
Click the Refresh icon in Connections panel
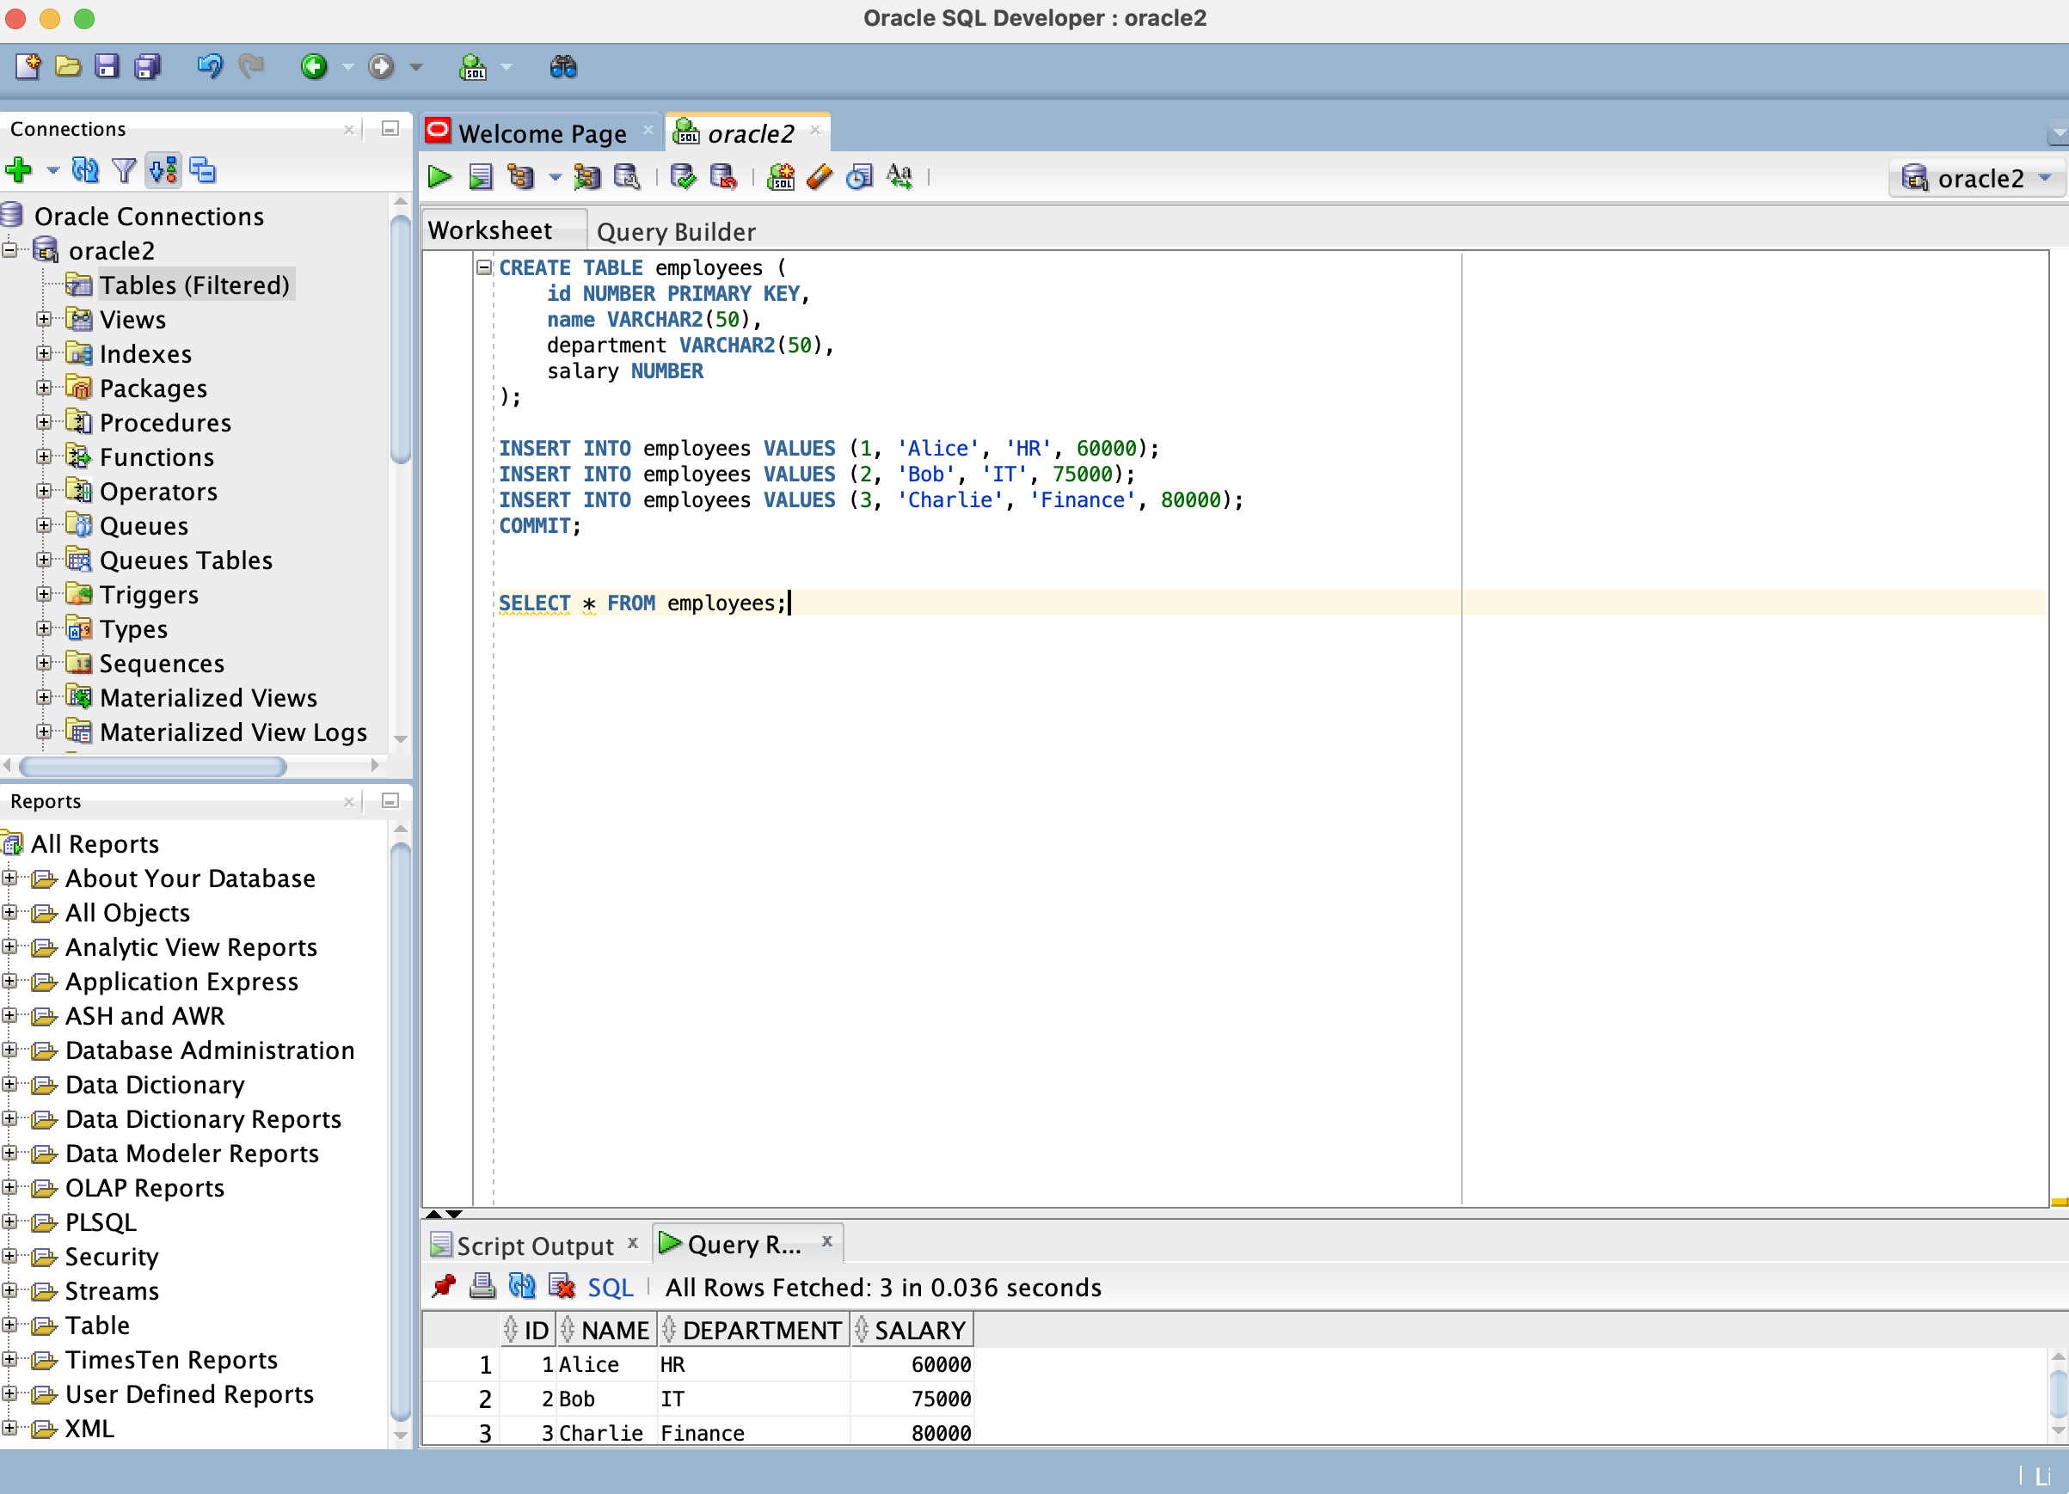pos(85,170)
